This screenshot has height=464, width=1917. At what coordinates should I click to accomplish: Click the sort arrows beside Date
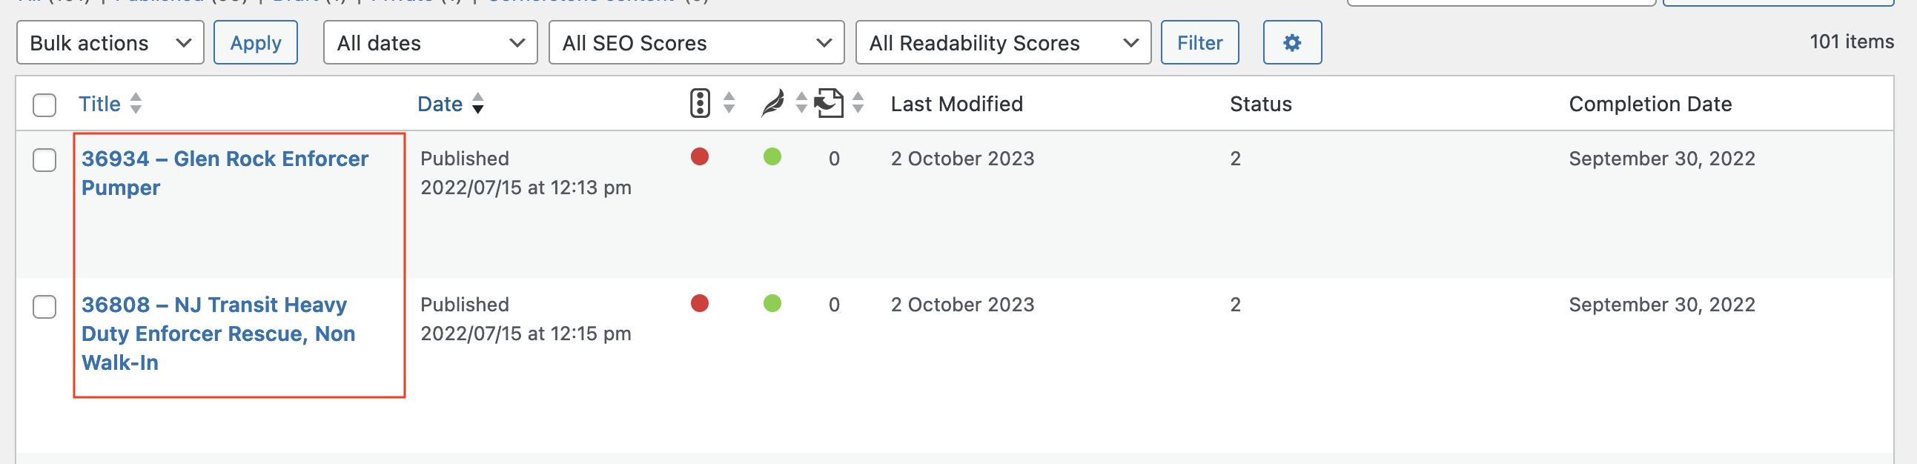tap(477, 103)
